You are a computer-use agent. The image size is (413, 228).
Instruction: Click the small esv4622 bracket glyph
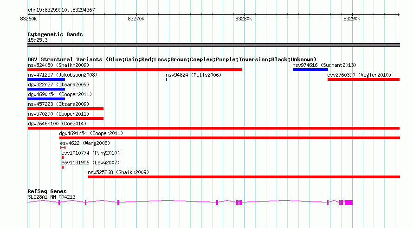[63, 148]
